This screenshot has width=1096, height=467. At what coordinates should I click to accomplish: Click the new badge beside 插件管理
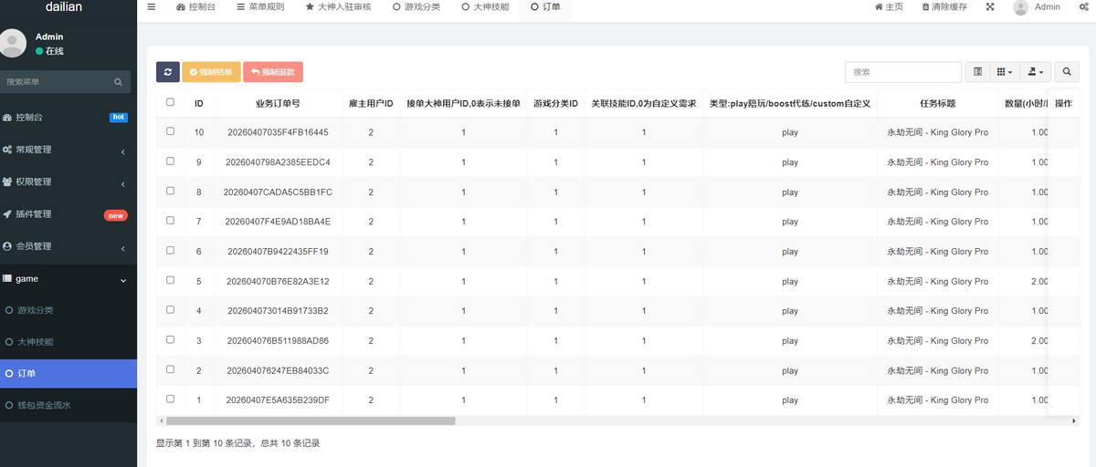click(x=116, y=215)
